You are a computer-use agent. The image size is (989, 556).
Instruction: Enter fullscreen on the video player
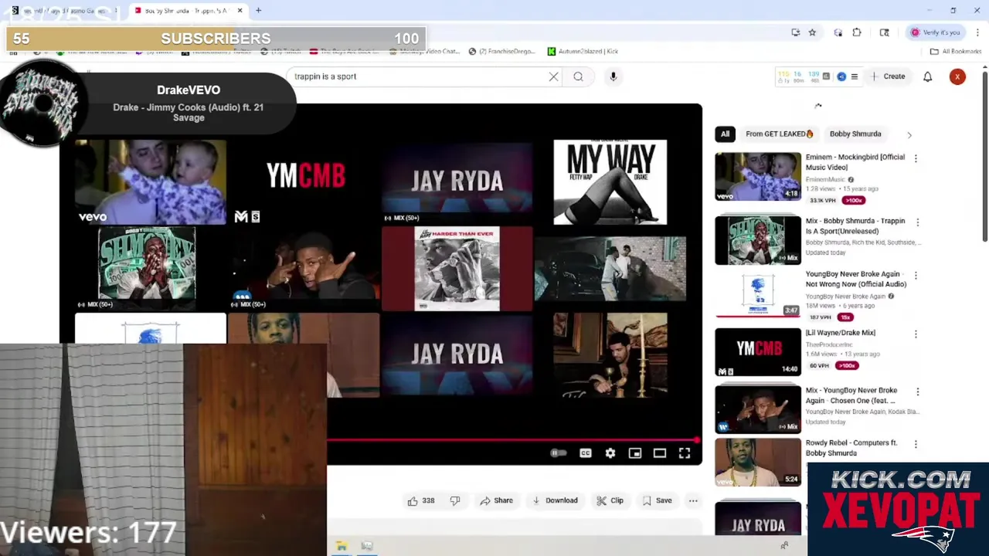coord(685,453)
